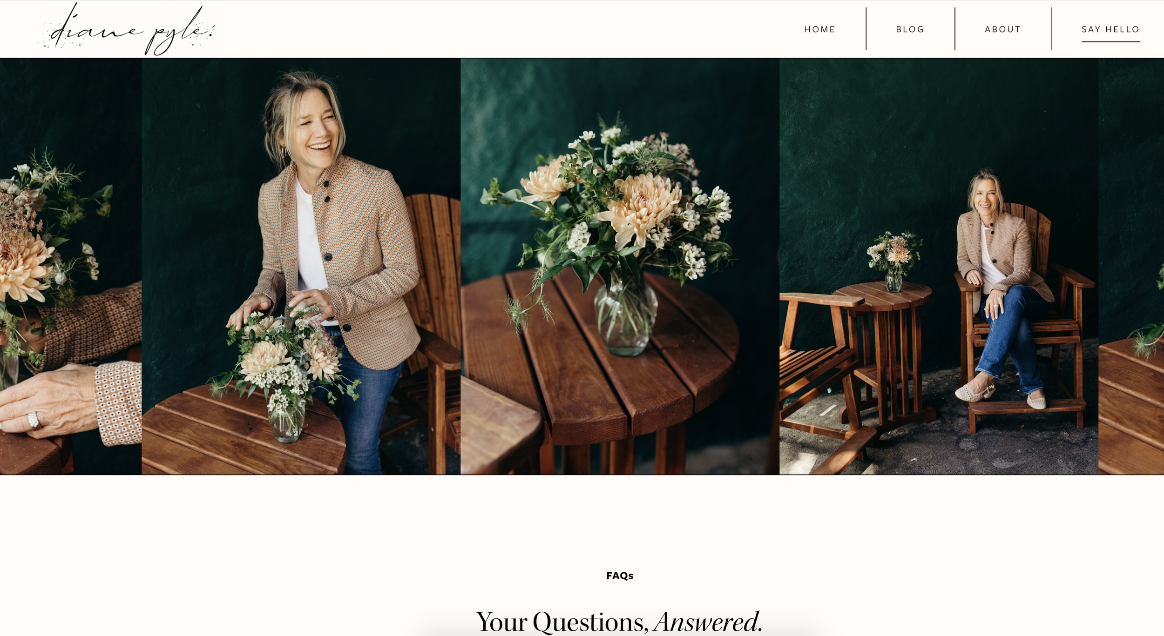Click the FAQs section label
The image size is (1164, 636).
tap(620, 576)
